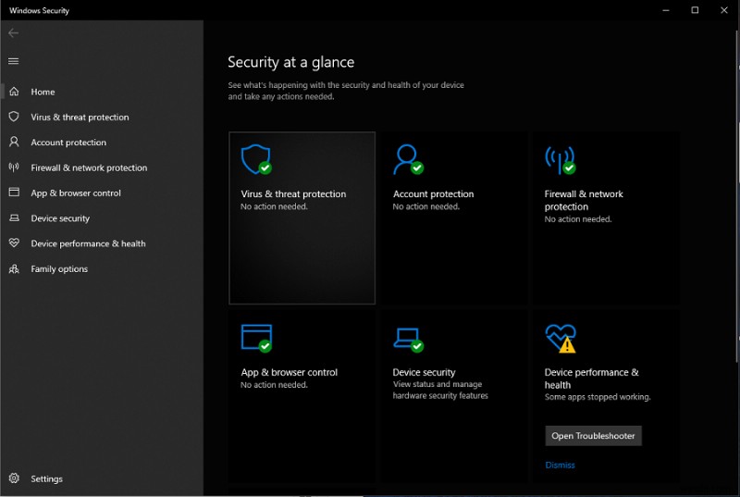The height and width of the screenshot is (497, 740).
Task: Open Virus & threat protection sidebar item
Action: coord(102,117)
